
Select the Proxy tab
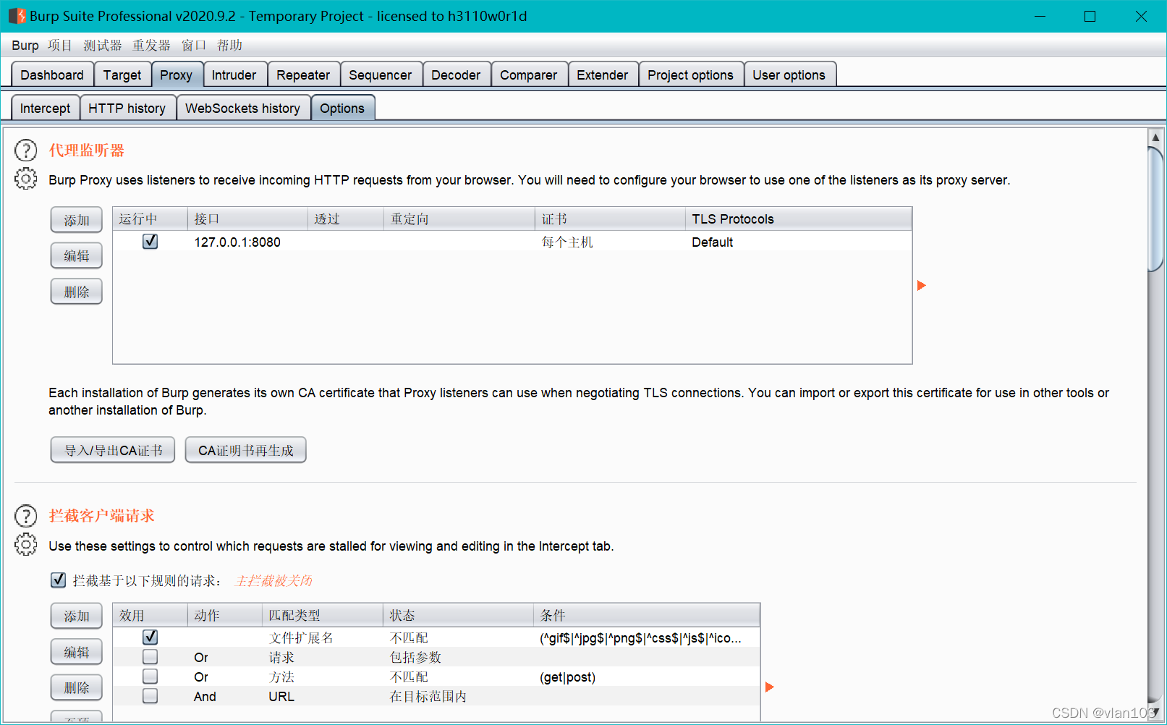coord(176,75)
